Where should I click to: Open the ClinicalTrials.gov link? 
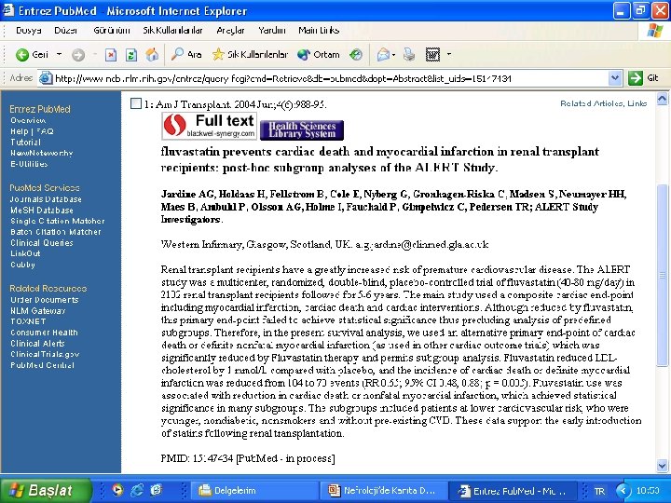pyautogui.click(x=45, y=354)
